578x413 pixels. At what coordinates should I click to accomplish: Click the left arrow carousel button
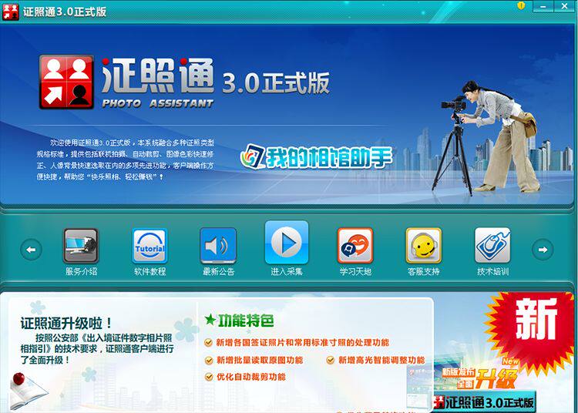point(31,250)
